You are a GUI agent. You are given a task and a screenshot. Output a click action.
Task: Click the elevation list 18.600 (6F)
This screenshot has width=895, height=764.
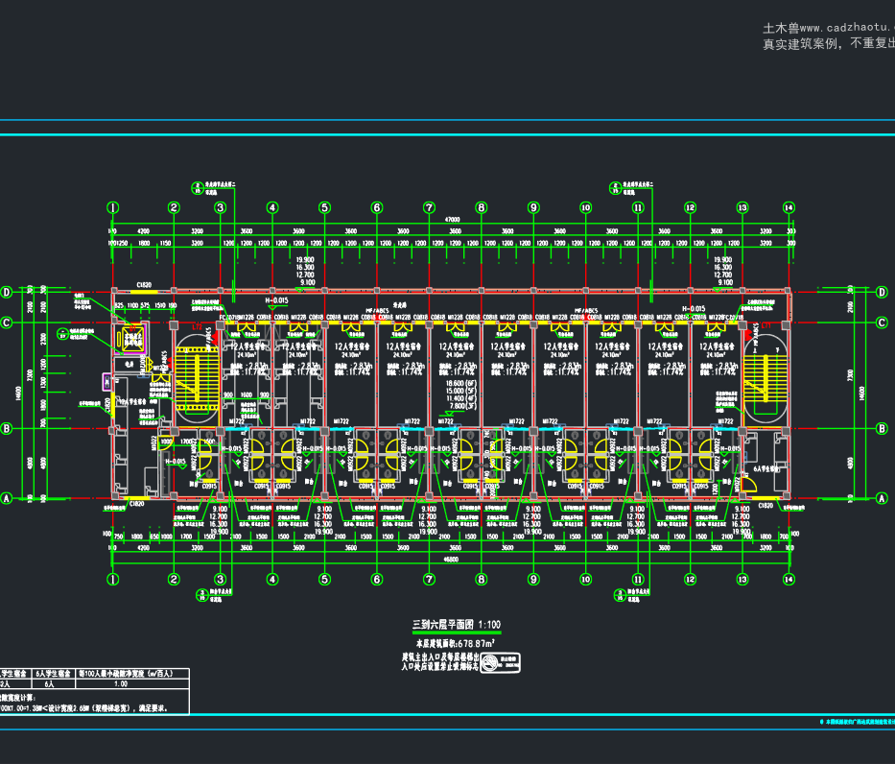(x=461, y=384)
